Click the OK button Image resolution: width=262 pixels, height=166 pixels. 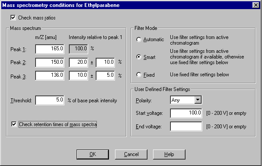point(93,154)
